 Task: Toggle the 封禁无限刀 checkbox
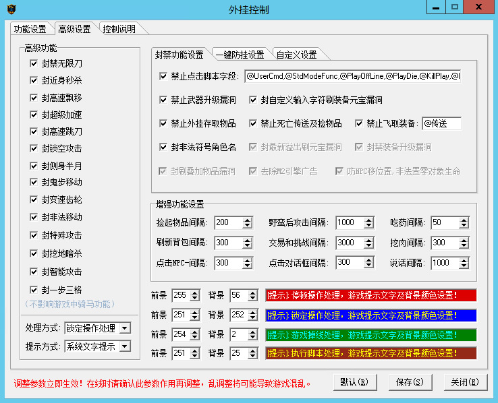pyautogui.click(x=33, y=63)
